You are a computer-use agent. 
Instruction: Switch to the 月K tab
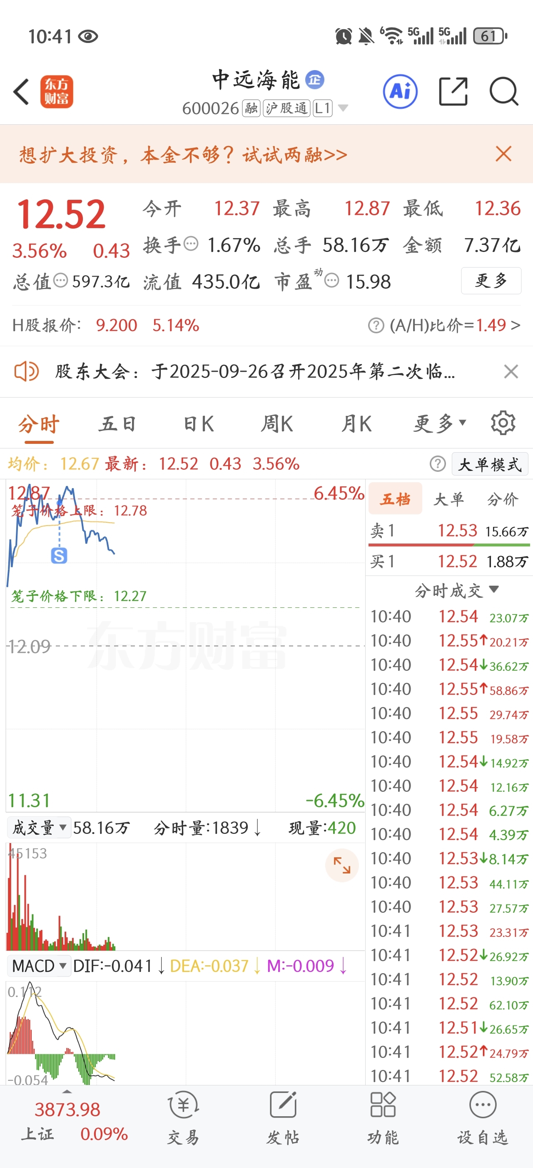356,424
